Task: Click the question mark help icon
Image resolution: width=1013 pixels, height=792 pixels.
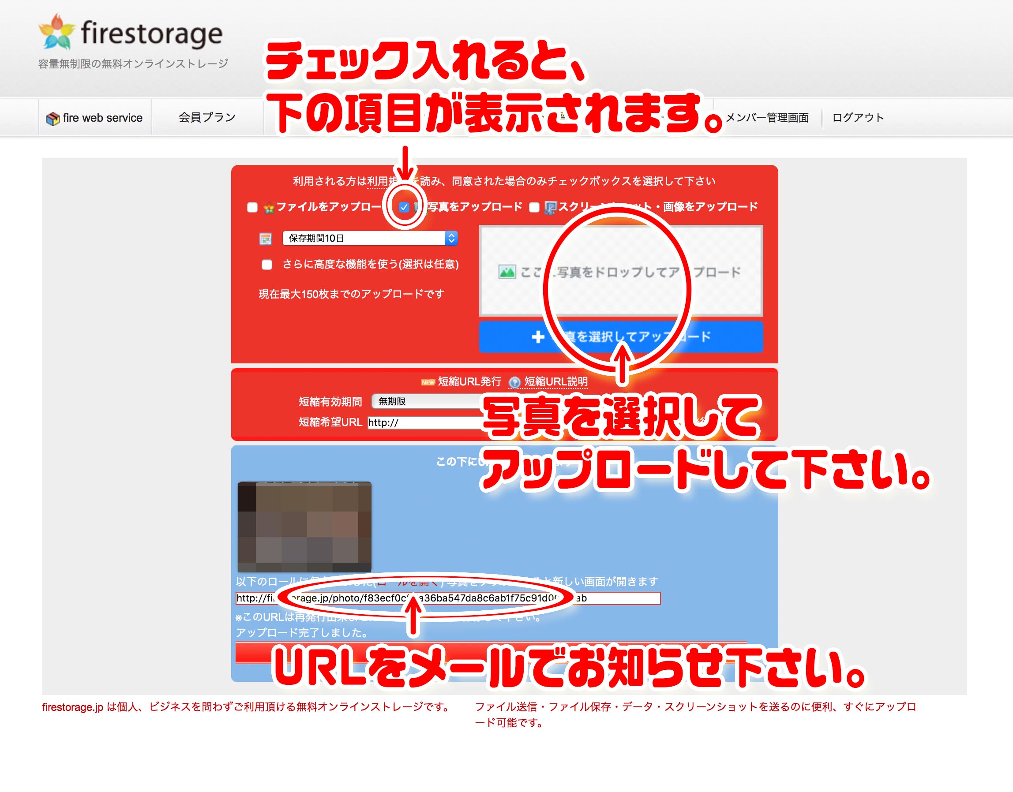Action: [x=514, y=383]
